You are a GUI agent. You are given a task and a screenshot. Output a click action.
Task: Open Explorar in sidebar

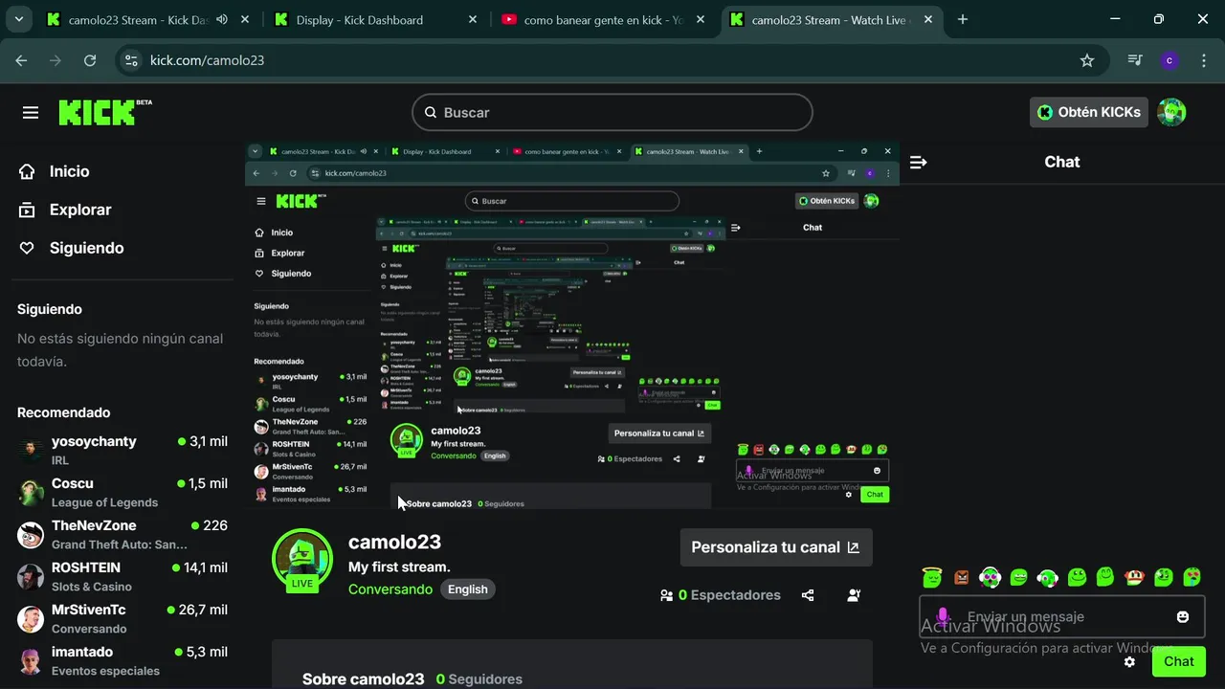tap(65, 210)
